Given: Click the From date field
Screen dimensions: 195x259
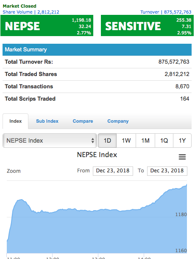Looking at the screenshot, I should [x=113, y=171].
